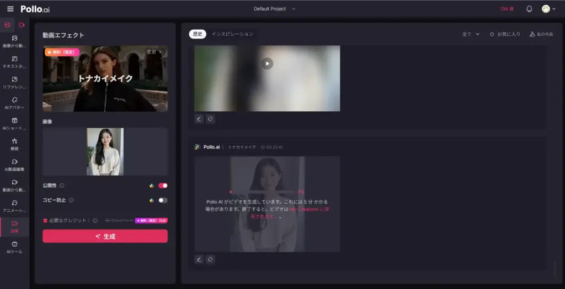The height and width of the screenshot is (289, 565).
Task: Click the edit pencil icon under blurred video
Action: pyautogui.click(x=199, y=119)
